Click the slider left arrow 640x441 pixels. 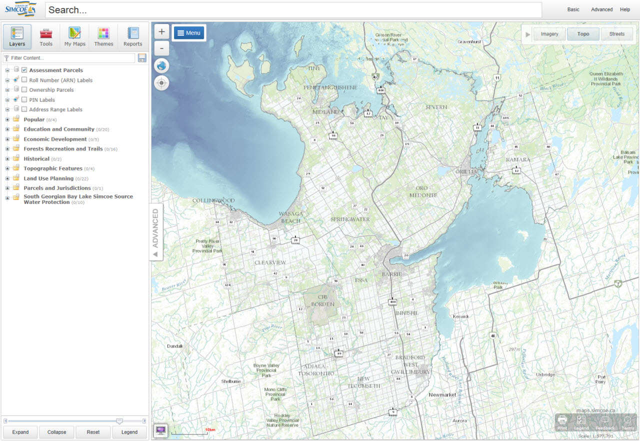click(5, 421)
